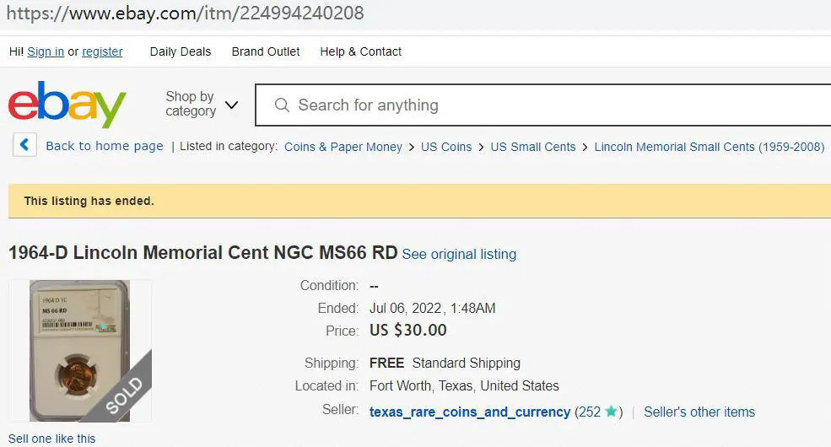Screen dimensions: 831x447
Task: Click the eBay logo
Action: (x=67, y=105)
